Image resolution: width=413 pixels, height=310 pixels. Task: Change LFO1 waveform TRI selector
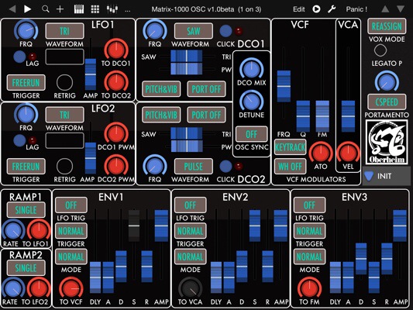pyautogui.click(x=64, y=31)
